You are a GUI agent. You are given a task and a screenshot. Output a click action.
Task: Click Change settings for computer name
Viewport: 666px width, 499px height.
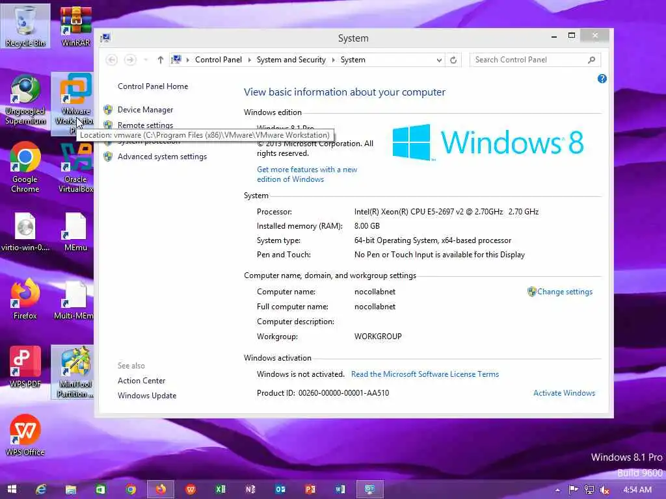565,292
